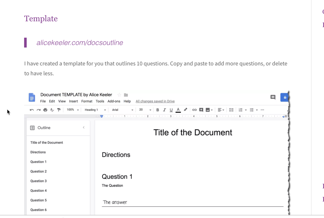Open the File menu

tap(43, 101)
